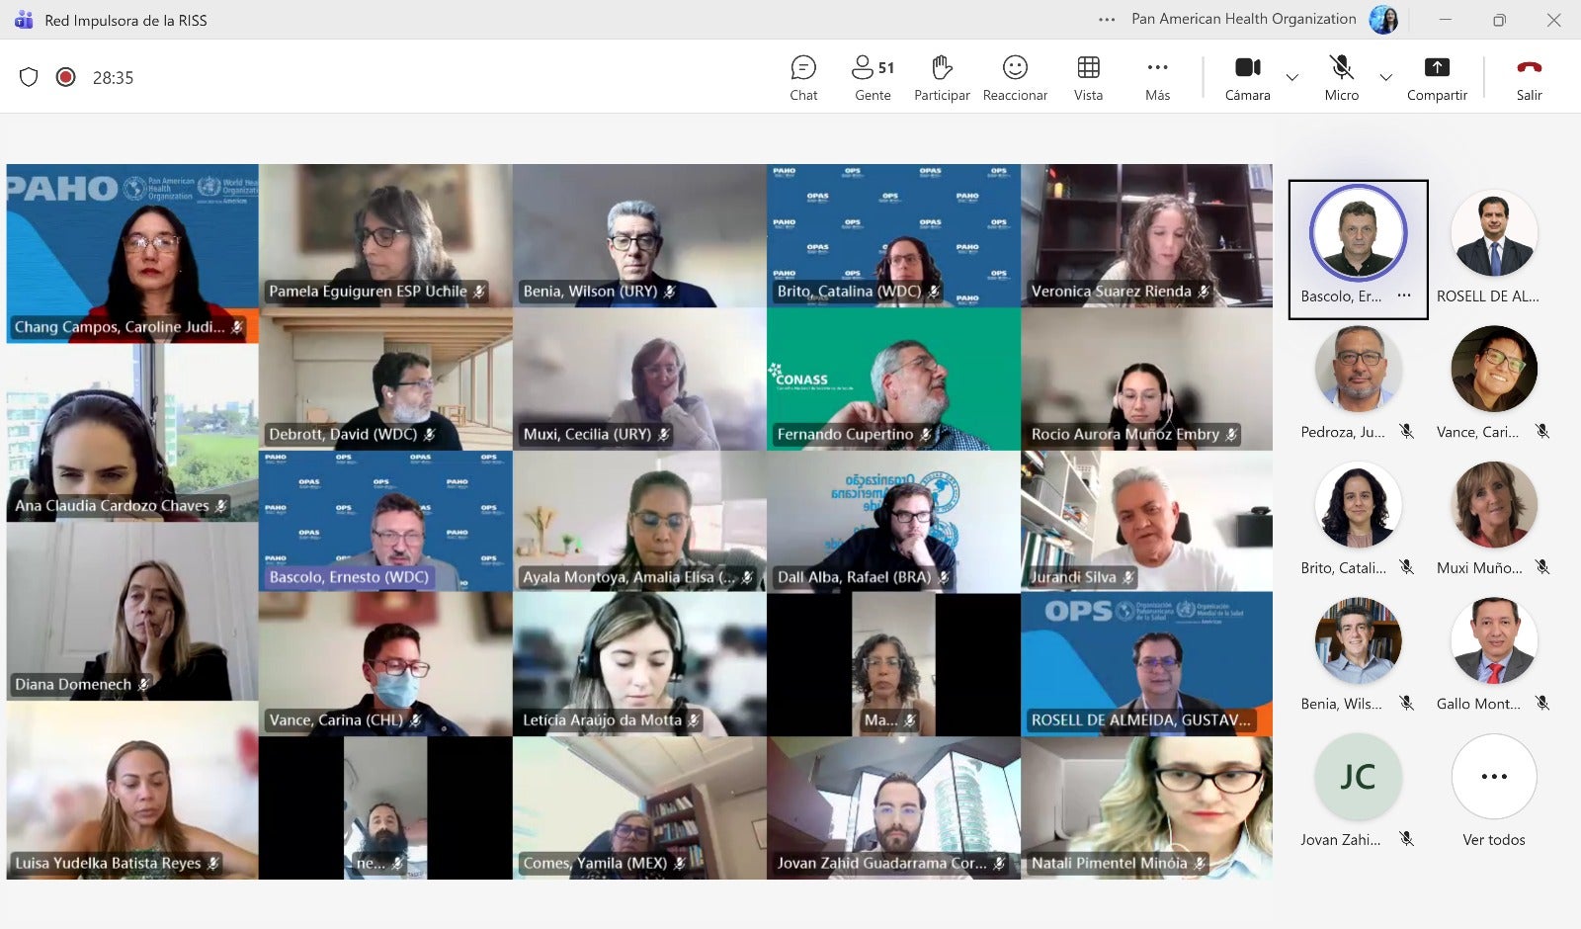
Task: Expand the microphone options chevron
Action: point(1385,77)
